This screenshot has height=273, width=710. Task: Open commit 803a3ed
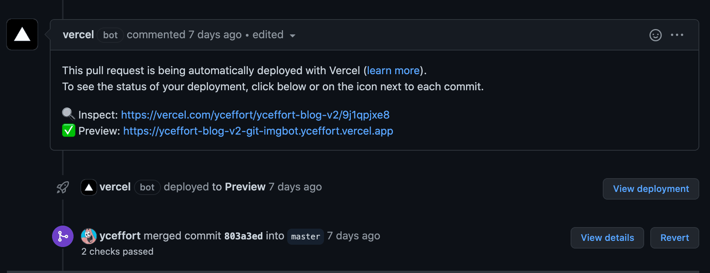point(243,236)
